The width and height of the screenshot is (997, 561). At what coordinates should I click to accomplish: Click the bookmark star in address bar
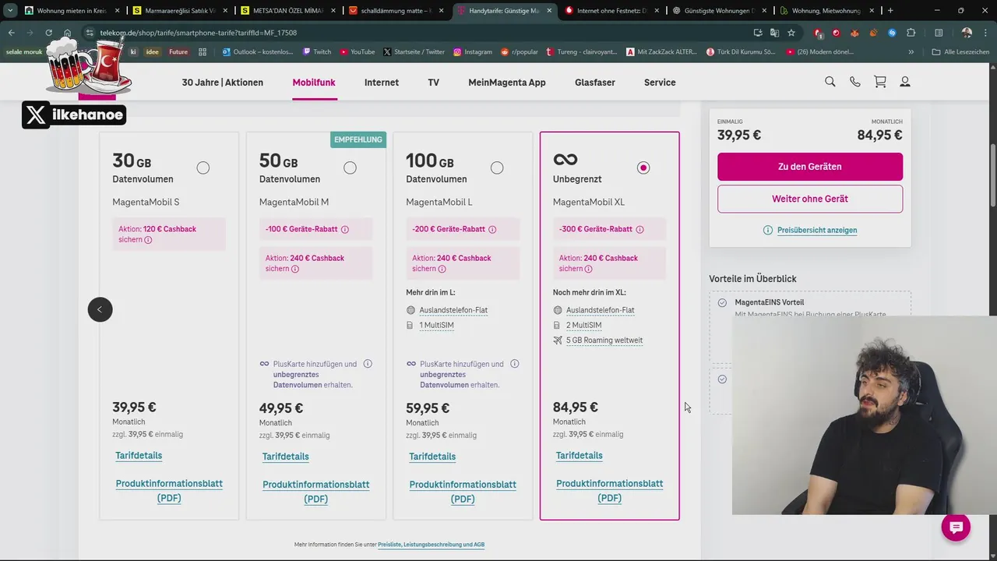coord(791,33)
